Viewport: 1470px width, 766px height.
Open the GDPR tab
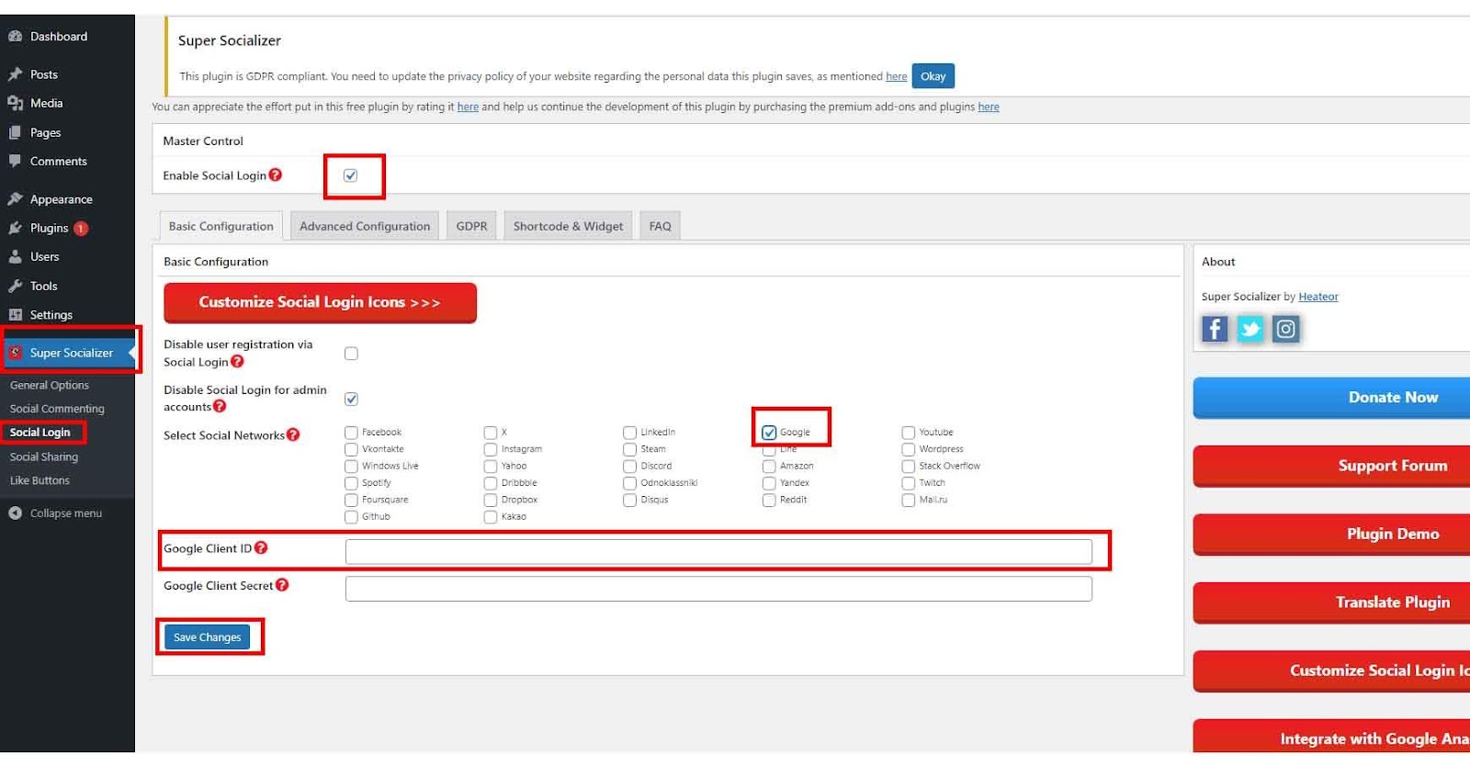(x=471, y=226)
